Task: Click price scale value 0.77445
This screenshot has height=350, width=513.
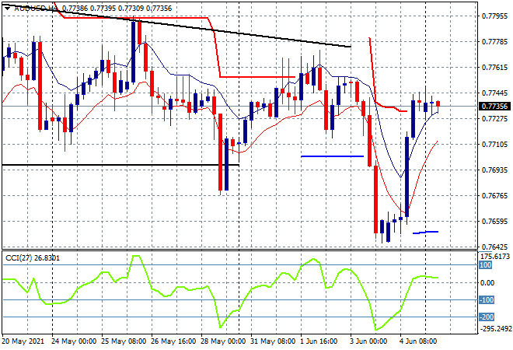Action: (x=494, y=93)
